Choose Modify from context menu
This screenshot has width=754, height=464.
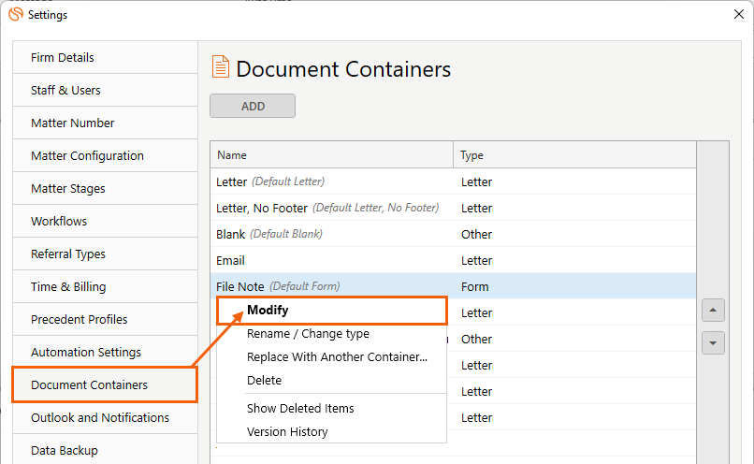[268, 311]
